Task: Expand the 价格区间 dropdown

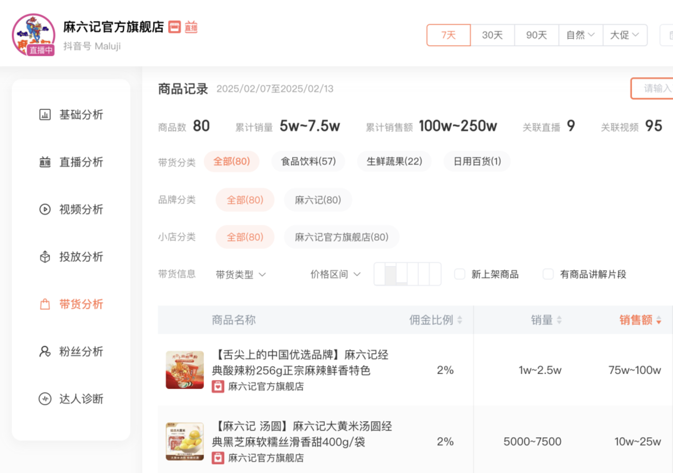Action: [x=335, y=274]
